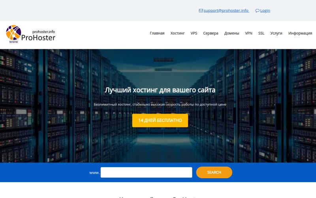Open the Хостинг menu item
316x198 pixels.
tap(177, 33)
